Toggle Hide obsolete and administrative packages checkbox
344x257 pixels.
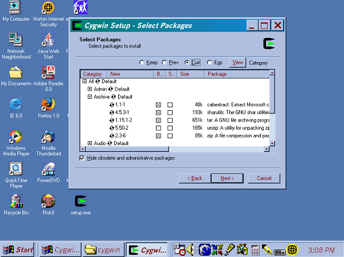point(82,158)
